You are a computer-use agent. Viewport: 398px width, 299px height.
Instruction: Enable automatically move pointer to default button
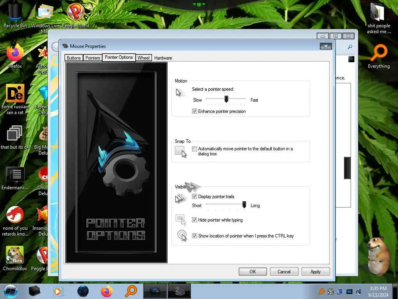click(x=194, y=149)
